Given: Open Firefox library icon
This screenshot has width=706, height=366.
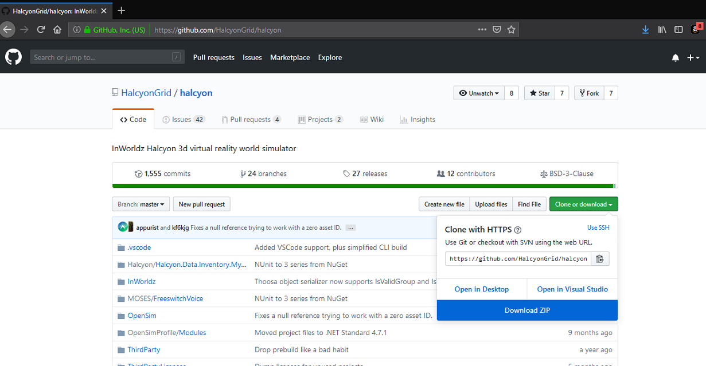Looking at the screenshot, I should tap(662, 29).
